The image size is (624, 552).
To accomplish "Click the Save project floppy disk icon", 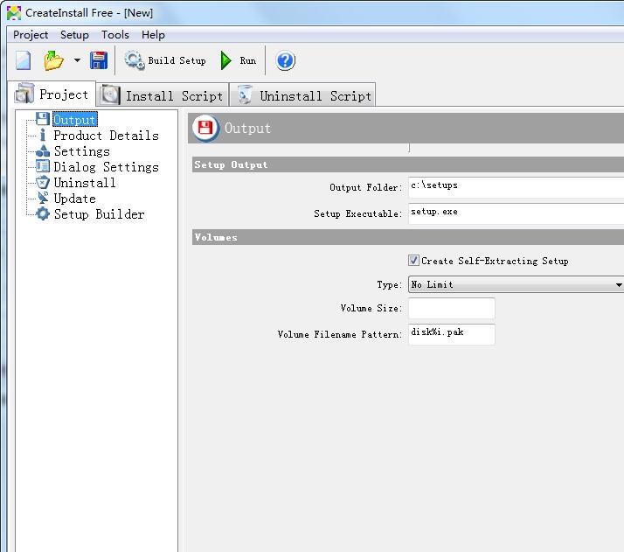I will 99,60.
